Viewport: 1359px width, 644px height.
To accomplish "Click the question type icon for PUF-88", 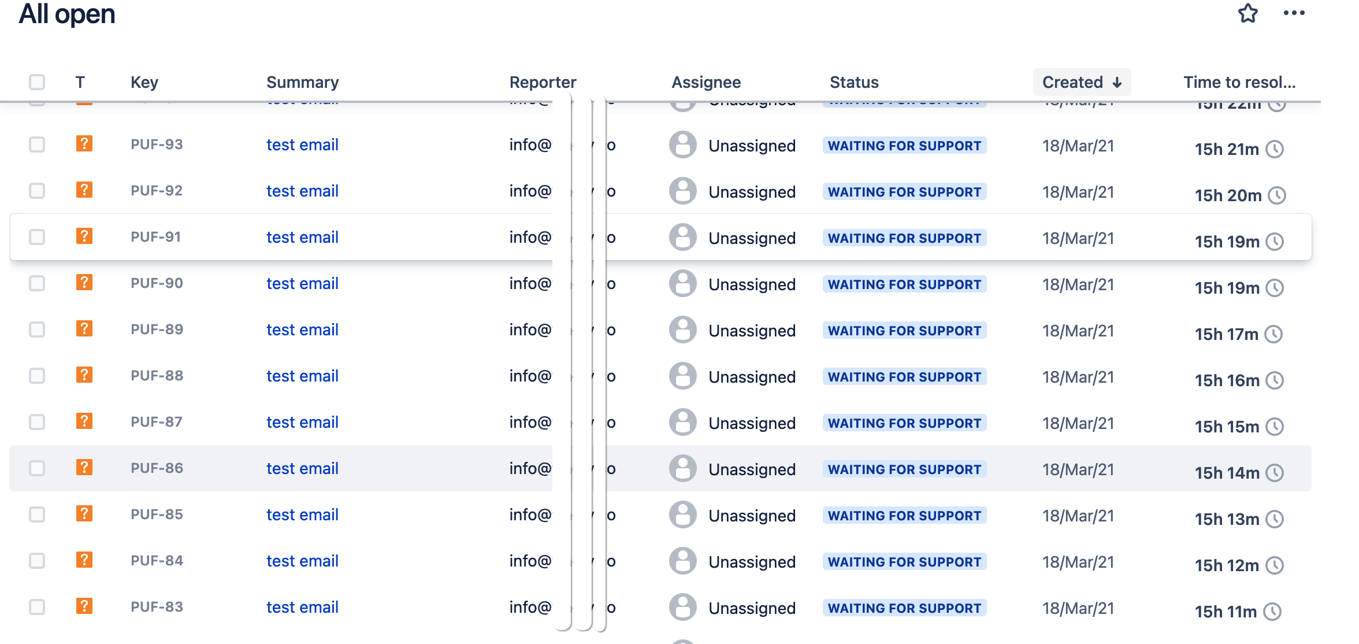I will coord(84,375).
